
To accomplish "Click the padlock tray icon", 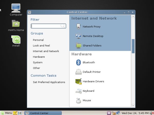I will click(x=113, y=113).
